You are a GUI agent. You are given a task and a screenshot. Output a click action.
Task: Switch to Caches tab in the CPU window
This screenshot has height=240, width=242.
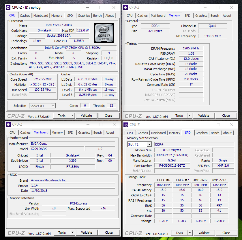click(25, 16)
